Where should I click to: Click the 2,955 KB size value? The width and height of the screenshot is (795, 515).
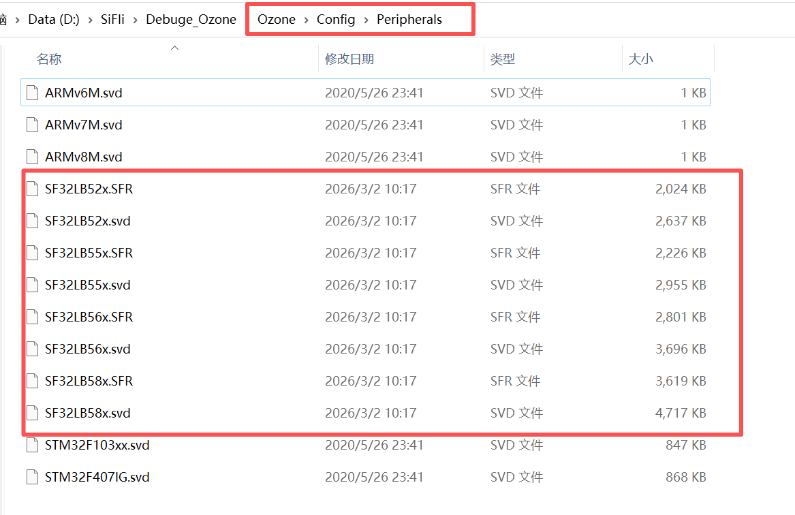point(681,285)
